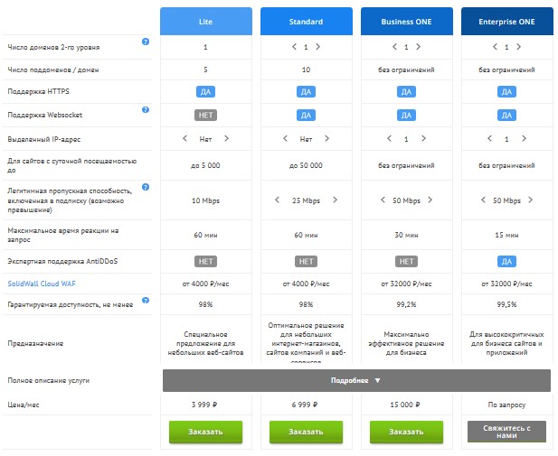Viewport: 558px width, 456px height.
Task: Click right arrow for Lite dedicated IP-адрес
Action: (226, 139)
